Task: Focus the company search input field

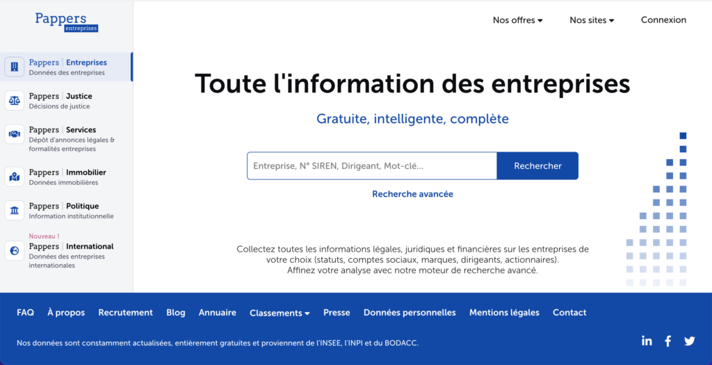Action: click(x=372, y=166)
